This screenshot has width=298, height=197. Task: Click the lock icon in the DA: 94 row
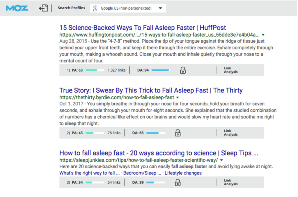click(x=183, y=70)
